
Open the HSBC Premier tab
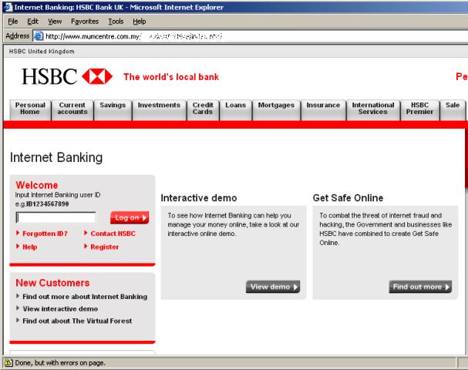(x=419, y=109)
